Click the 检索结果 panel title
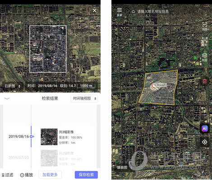 (x=50, y=98)
